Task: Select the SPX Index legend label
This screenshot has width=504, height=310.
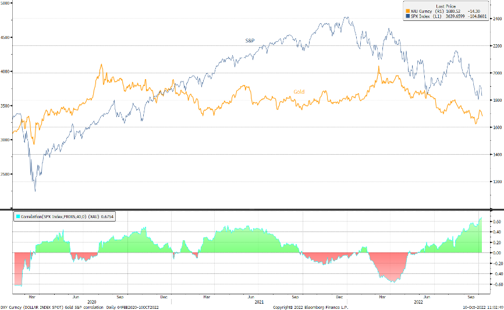Action: coord(420,16)
